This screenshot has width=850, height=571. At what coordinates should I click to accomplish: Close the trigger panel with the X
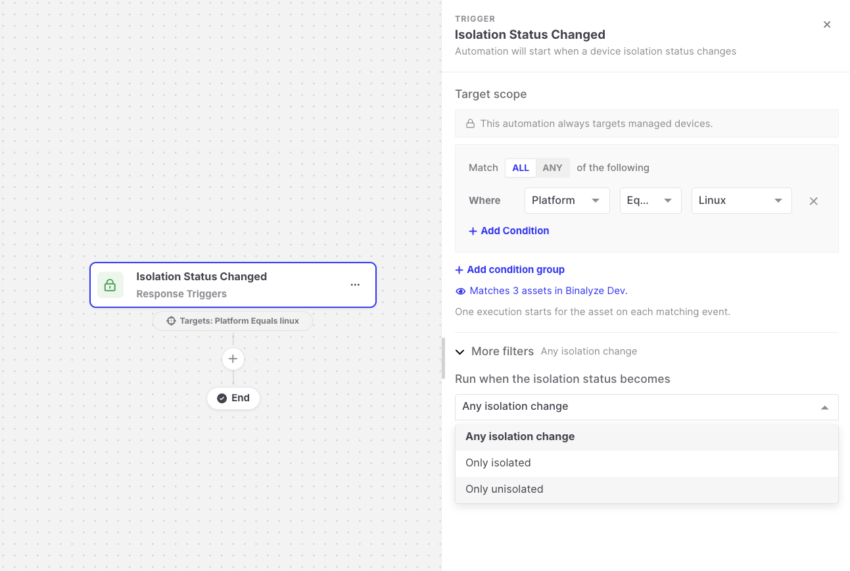tap(827, 25)
